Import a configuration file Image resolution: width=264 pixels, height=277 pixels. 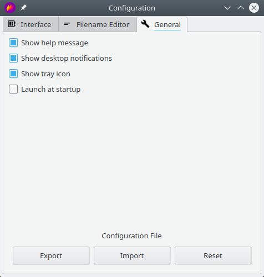pyautogui.click(x=132, y=255)
